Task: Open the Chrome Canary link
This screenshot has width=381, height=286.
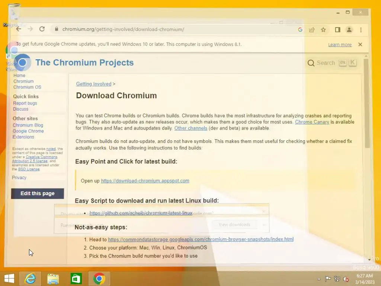Action: (x=312, y=122)
